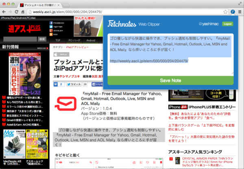Screen dimensions: 244x169
Task: Open the TOP navigation tab
Action: (58, 41)
